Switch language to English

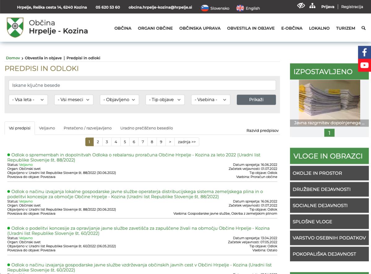point(253,8)
